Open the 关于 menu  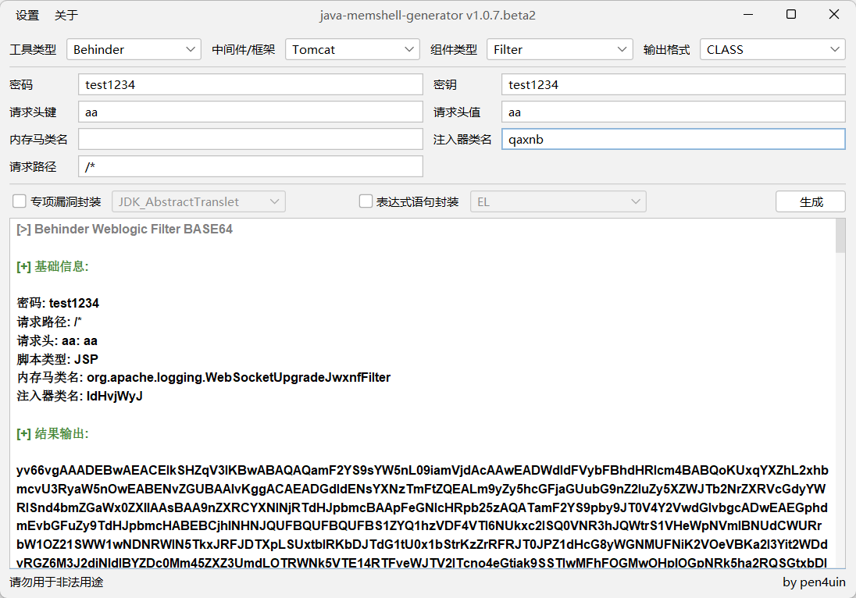pyautogui.click(x=66, y=16)
